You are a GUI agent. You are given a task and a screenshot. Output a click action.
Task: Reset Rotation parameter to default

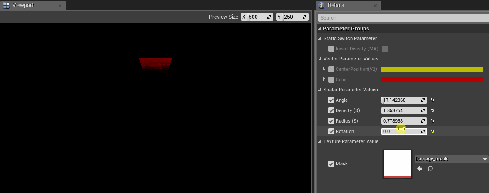coord(432,131)
